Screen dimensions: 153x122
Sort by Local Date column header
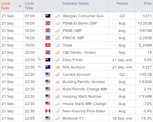point(6,6)
